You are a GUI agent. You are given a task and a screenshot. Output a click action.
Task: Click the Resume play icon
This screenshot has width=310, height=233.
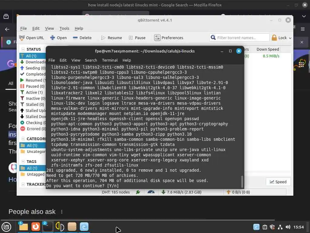(x=103, y=38)
